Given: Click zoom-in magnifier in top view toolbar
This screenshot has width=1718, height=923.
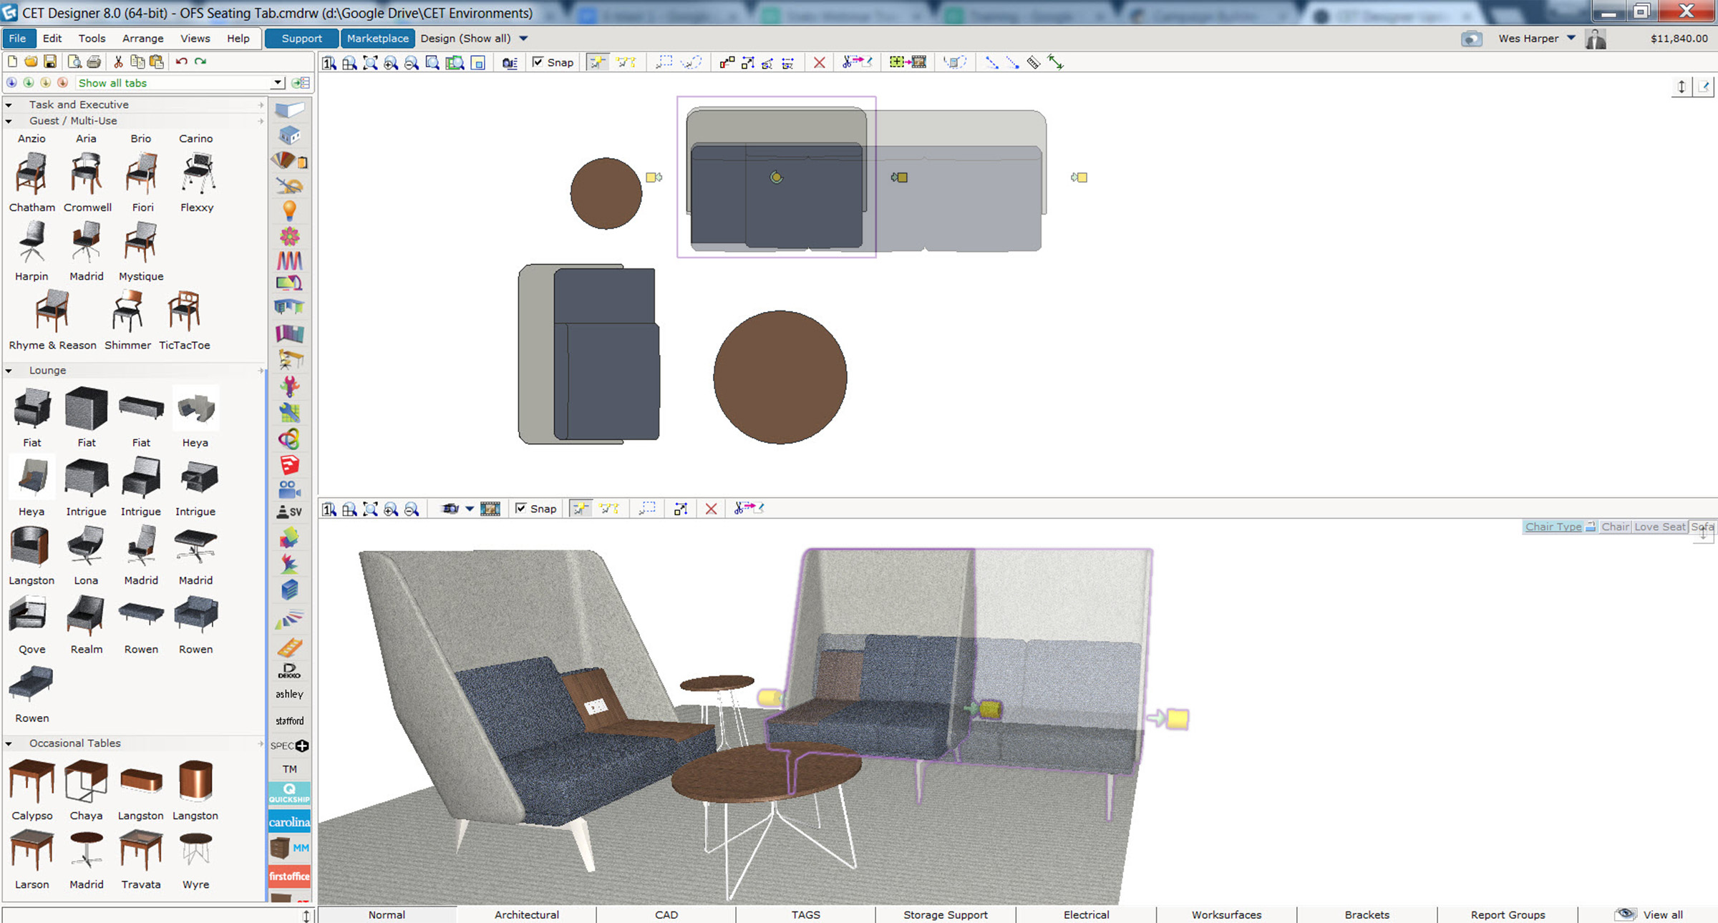Looking at the screenshot, I should pos(391,63).
